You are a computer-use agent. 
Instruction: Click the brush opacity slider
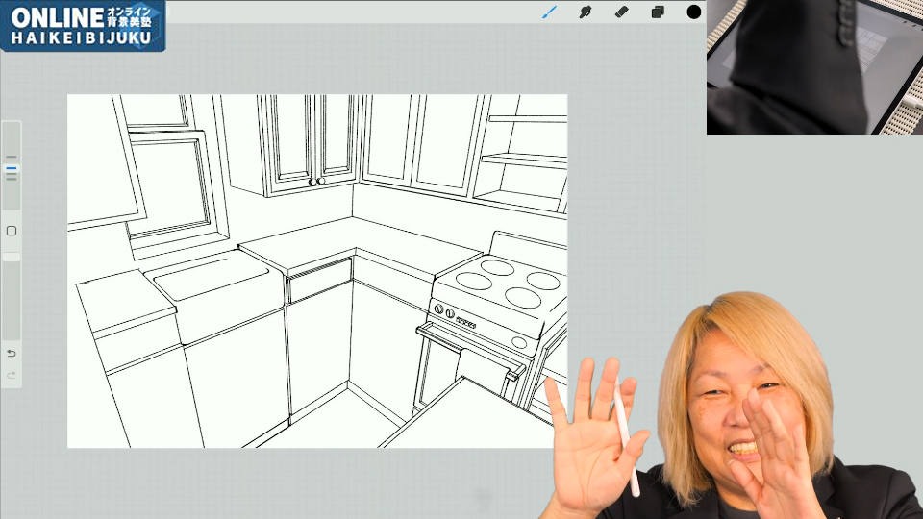tap(12, 296)
